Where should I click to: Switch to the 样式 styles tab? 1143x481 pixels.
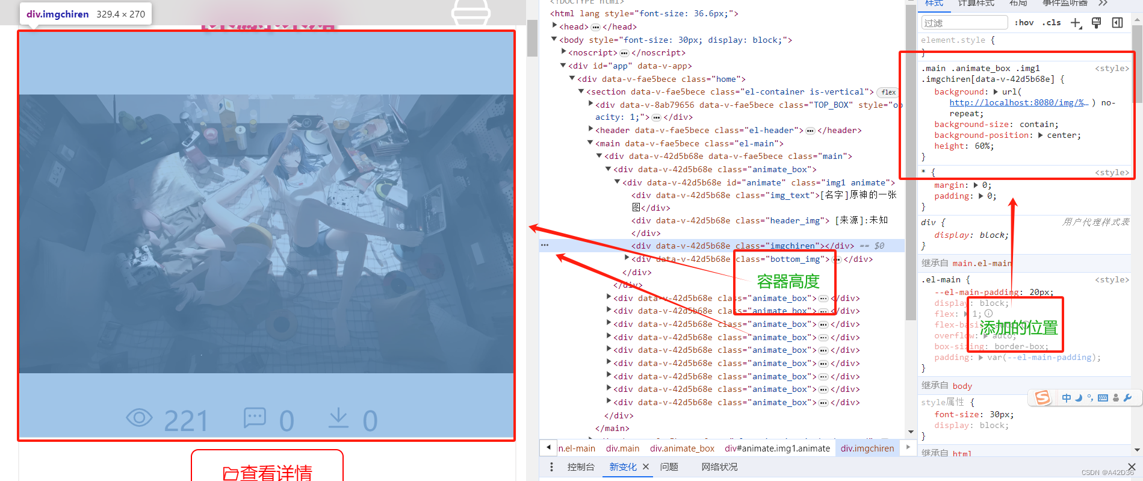(934, 3)
